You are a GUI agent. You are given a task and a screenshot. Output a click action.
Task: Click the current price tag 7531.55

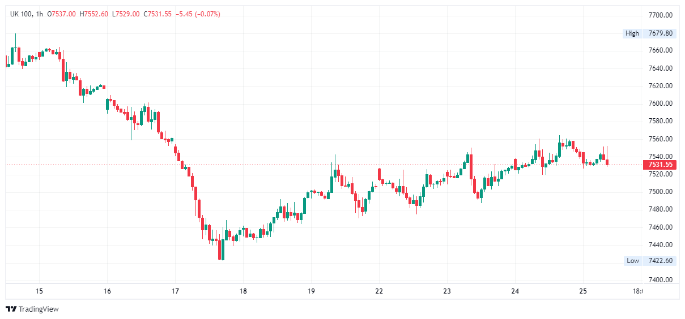pos(660,165)
